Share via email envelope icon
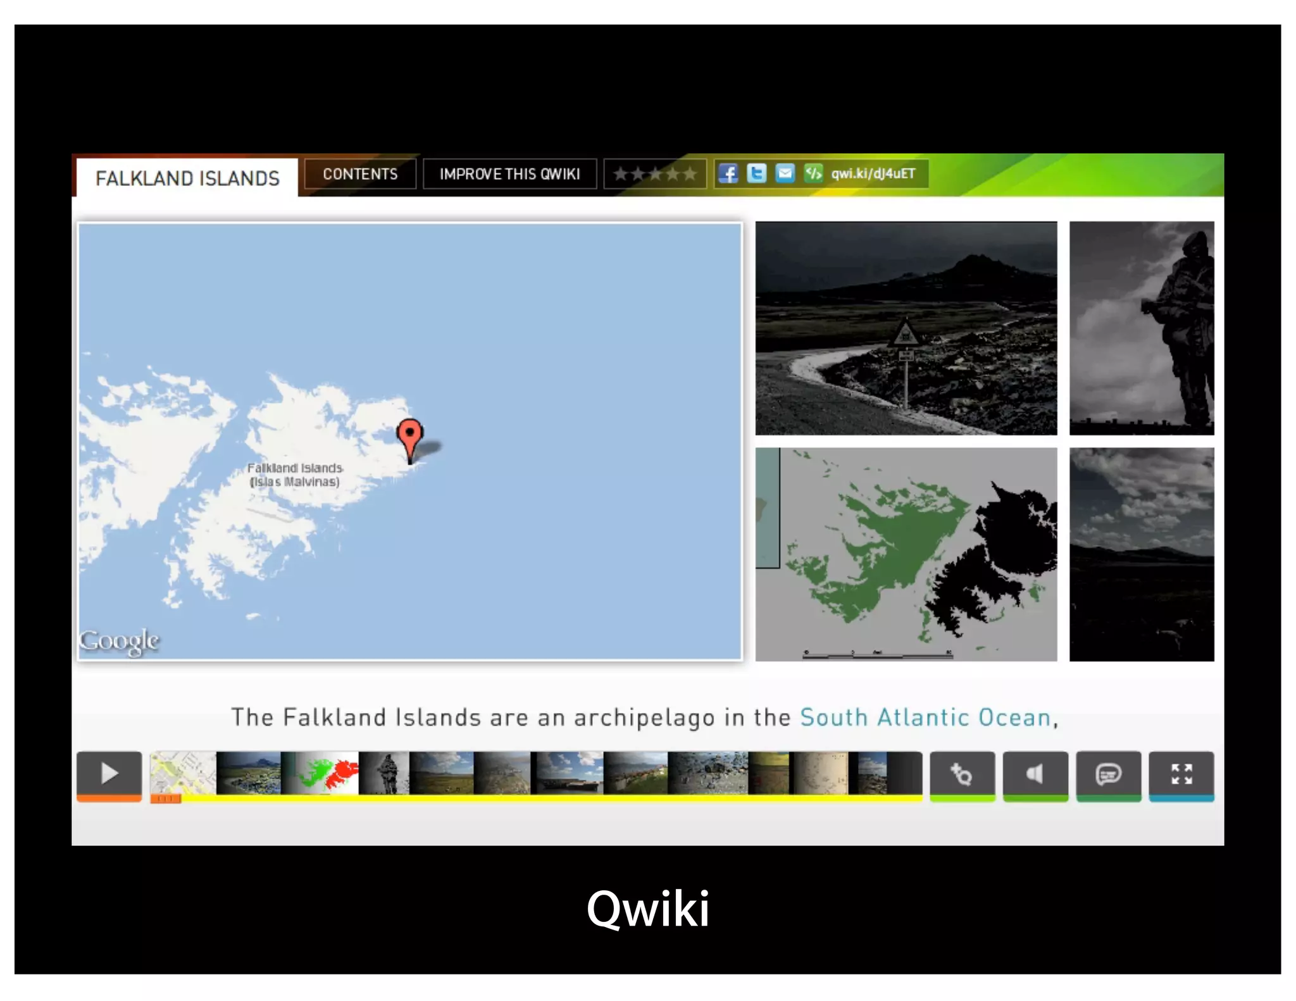The image size is (1296, 1001). click(x=785, y=173)
